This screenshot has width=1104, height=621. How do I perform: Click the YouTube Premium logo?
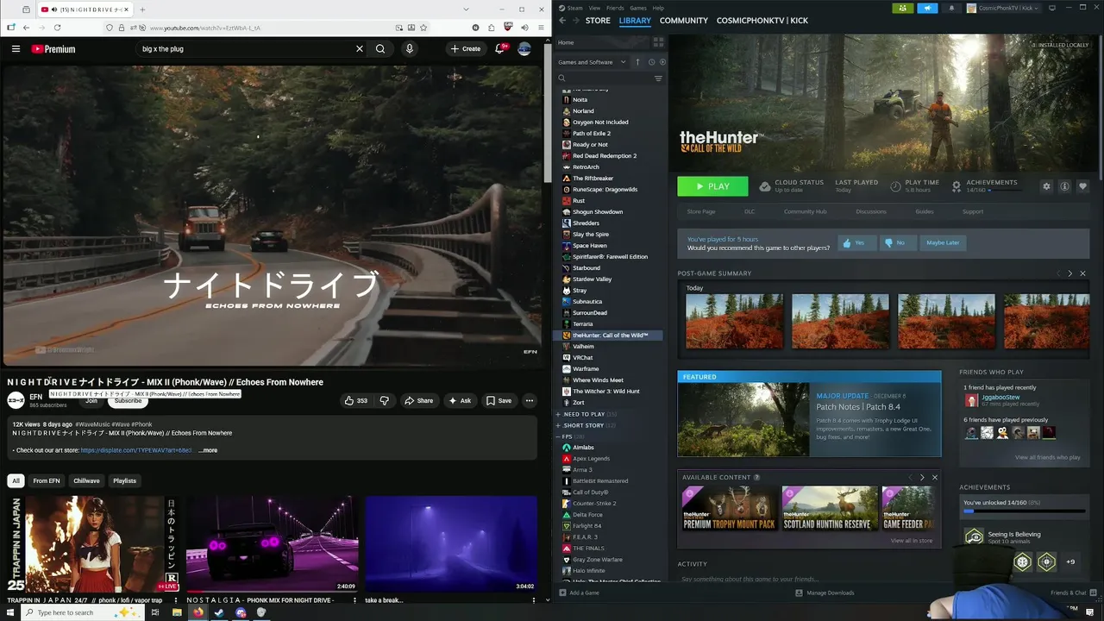[x=53, y=49]
